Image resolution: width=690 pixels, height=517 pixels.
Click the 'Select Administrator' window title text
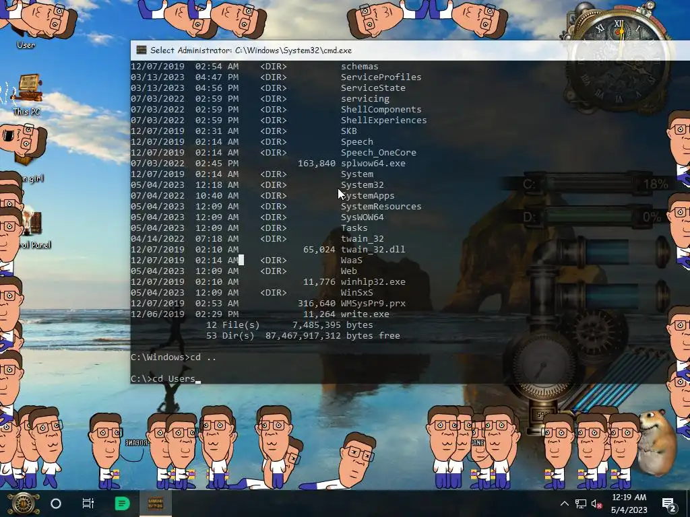pos(251,50)
